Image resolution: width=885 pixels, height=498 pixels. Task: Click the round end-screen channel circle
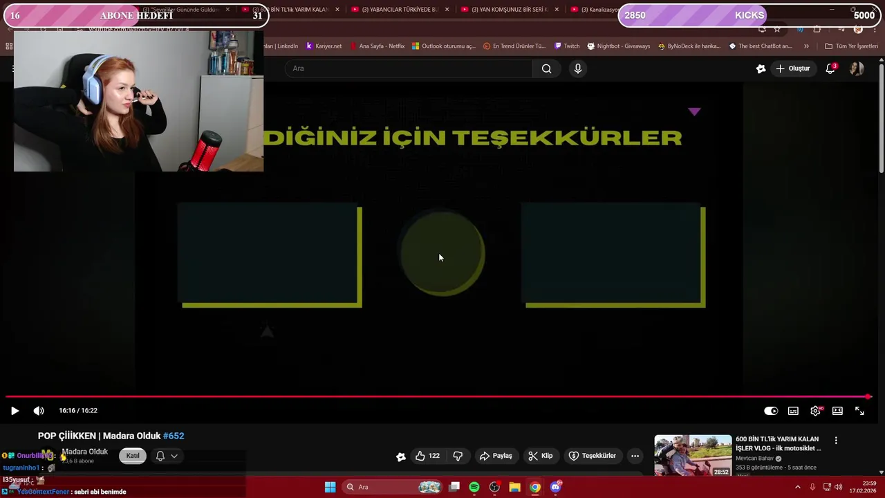tap(442, 254)
